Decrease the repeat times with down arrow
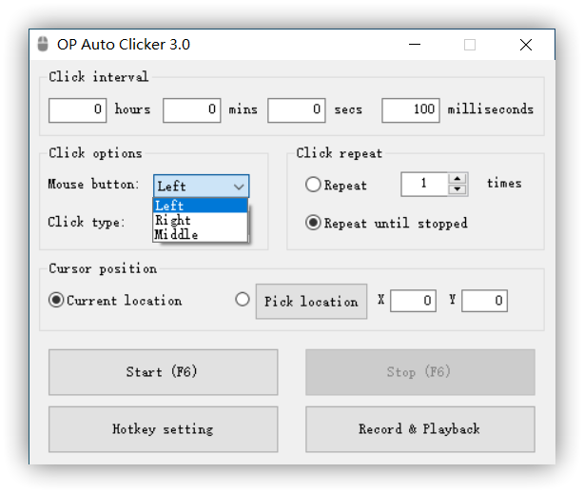This screenshot has height=493, width=584. (457, 189)
